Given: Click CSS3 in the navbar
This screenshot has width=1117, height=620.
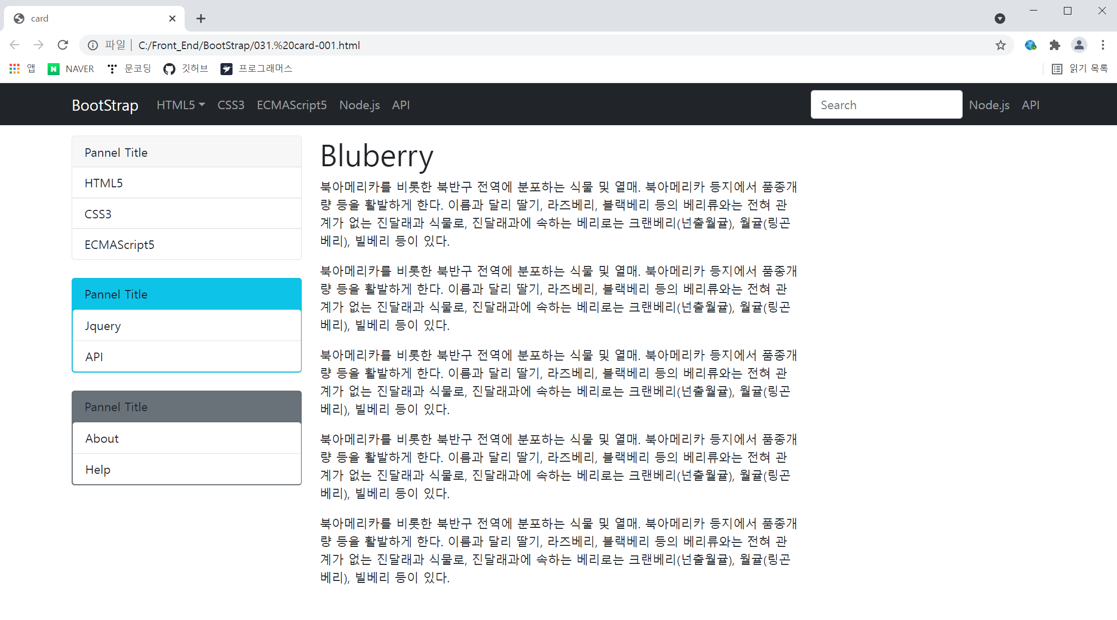Looking at the screenshot, I should point(231,105).
